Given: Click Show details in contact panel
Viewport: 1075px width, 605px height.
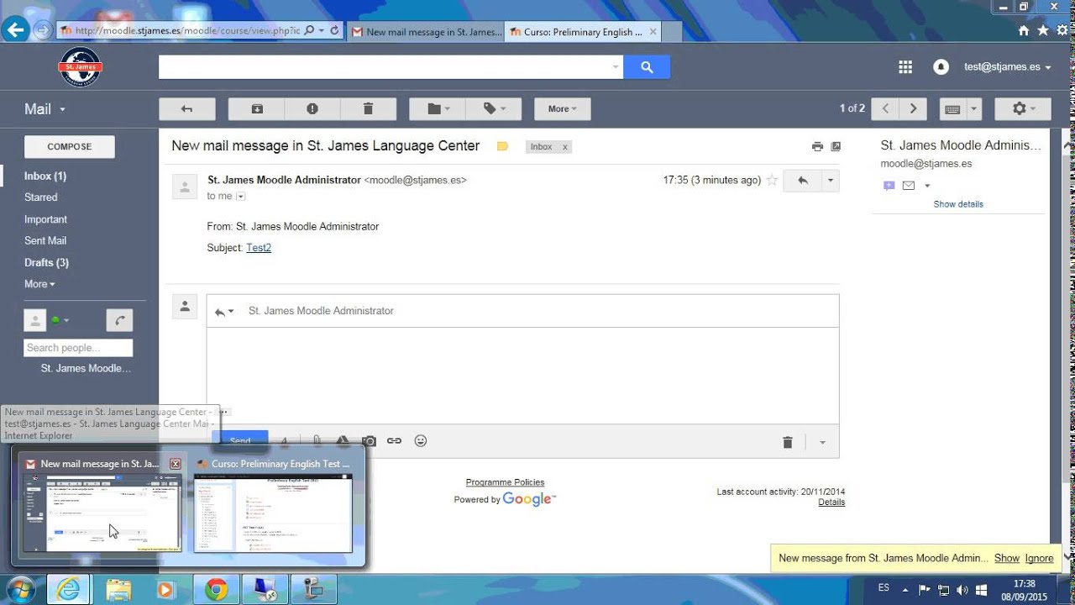Looking at the screenshot, I should pyautogui.click(x=958, y=204).
